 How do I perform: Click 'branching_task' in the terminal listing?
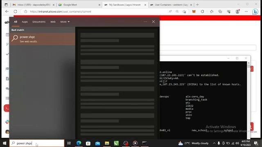coord(196,100)
